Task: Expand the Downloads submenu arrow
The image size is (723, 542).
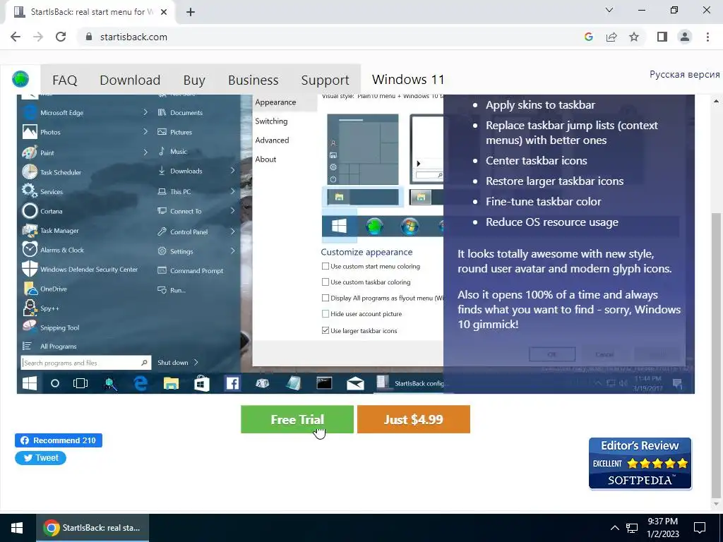Action: click(232, 171)
